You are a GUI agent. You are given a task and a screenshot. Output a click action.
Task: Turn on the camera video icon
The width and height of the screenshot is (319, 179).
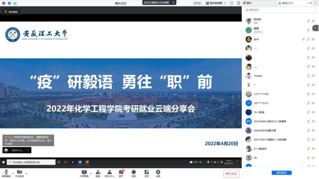tap(20, 173)
